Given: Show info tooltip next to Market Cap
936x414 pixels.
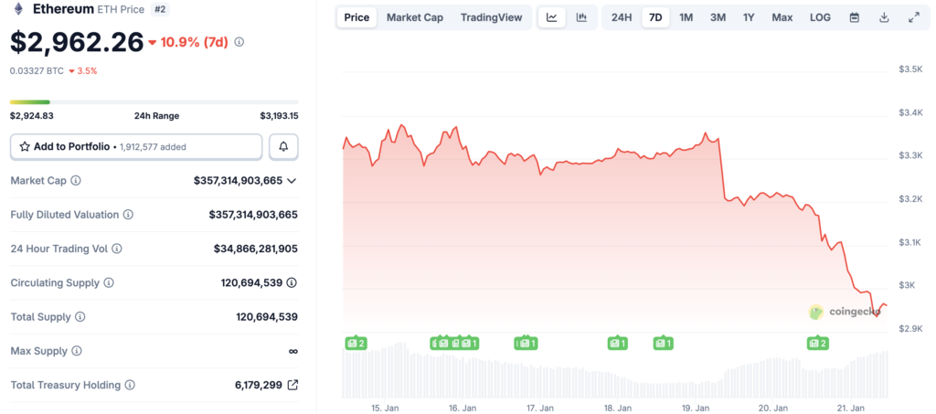Looking at the screenshot, I should click(x=76, y=180).
